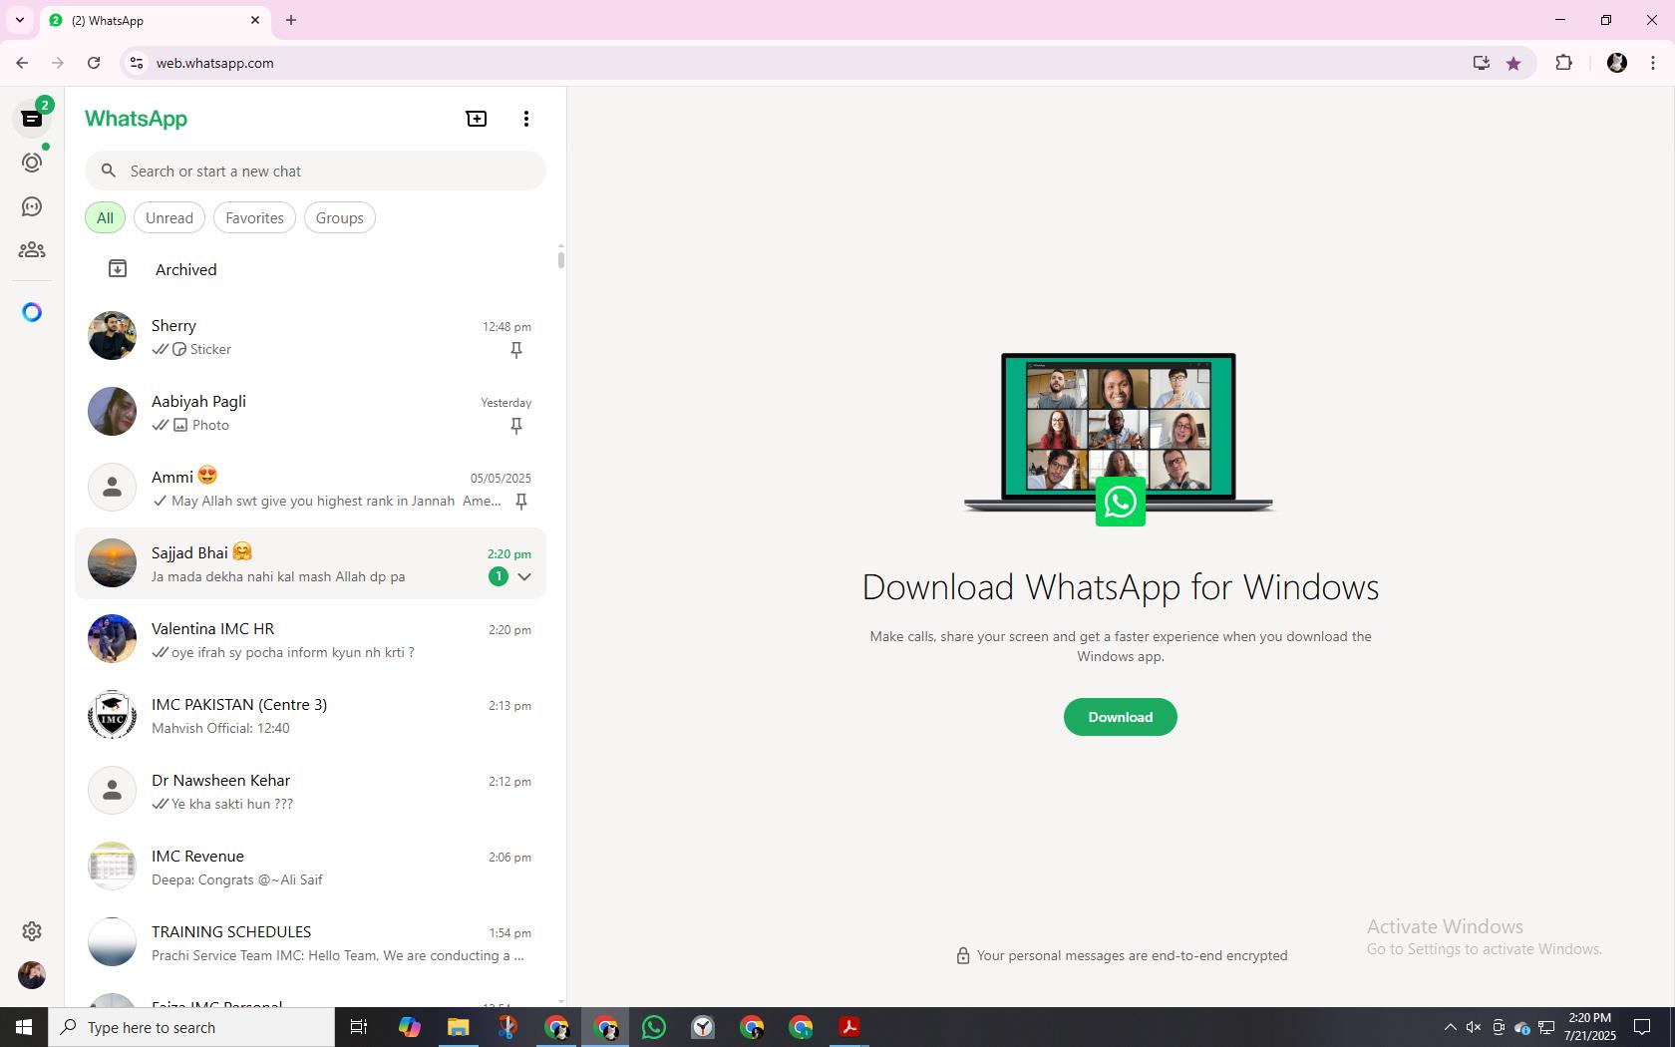Open the Channels icon in the sidebar
Screen dimensions: 1675x1047
32,206
